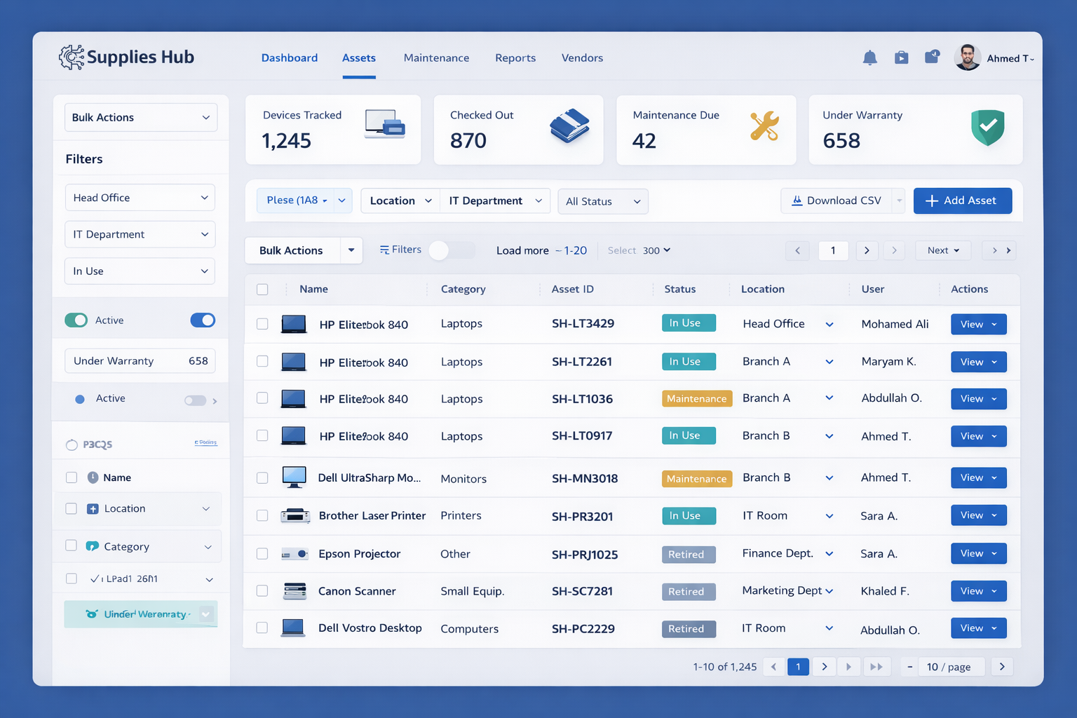Open the Reports section
This screenshot has width=1077, height=718.
click(515, 57)
